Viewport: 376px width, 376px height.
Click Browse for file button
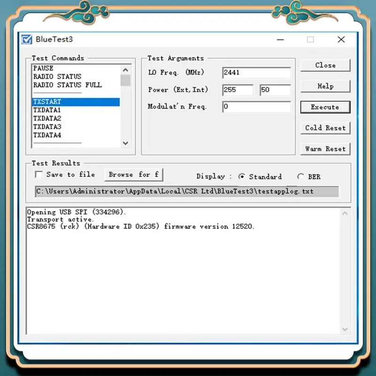tap(133, 174)
